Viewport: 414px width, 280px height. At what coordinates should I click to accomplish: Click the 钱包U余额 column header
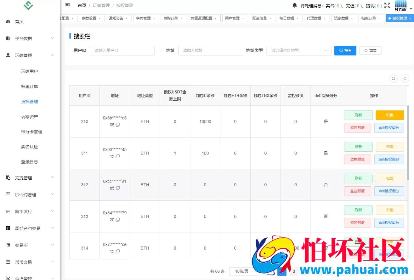tap(205, 96)
